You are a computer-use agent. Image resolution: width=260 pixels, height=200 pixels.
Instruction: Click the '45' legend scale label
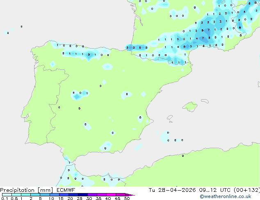click(x=117, y=198)
